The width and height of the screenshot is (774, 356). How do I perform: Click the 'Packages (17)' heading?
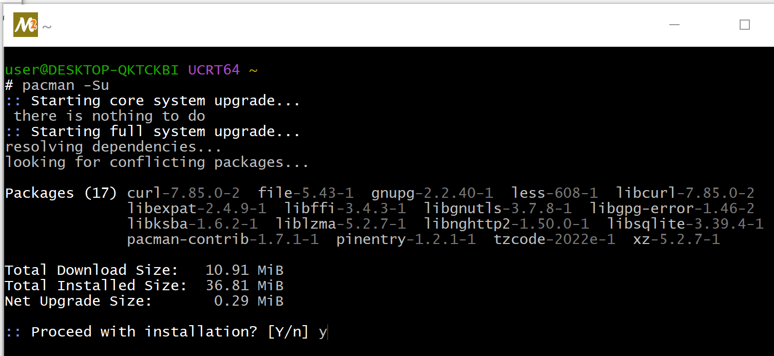[61, 193]
